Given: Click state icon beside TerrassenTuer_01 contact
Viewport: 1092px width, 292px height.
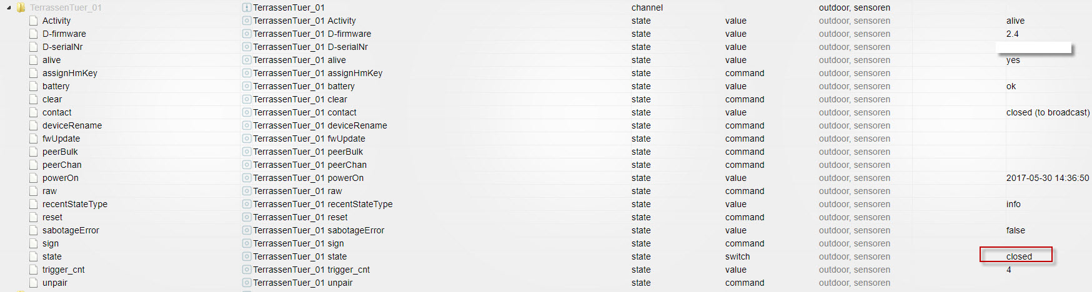Looking at the screenshot, I should [247, 113].
